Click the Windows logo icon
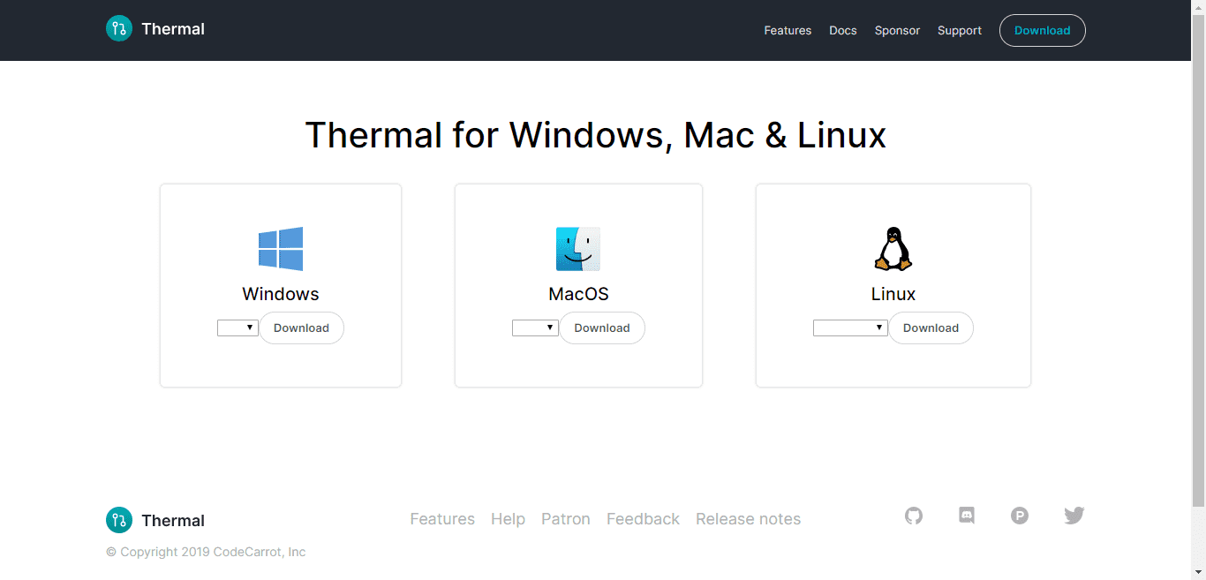Viewport: 1206px width, 580px height. (281, 249)
